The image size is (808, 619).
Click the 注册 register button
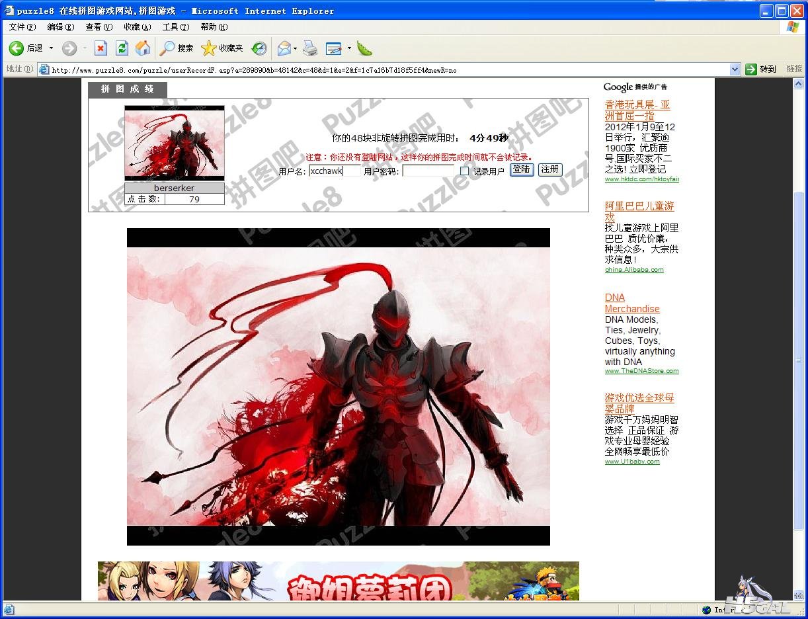(x=550, y=170)
